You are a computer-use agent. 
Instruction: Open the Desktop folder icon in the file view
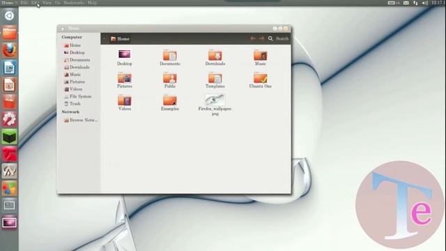tap(124, 54)
